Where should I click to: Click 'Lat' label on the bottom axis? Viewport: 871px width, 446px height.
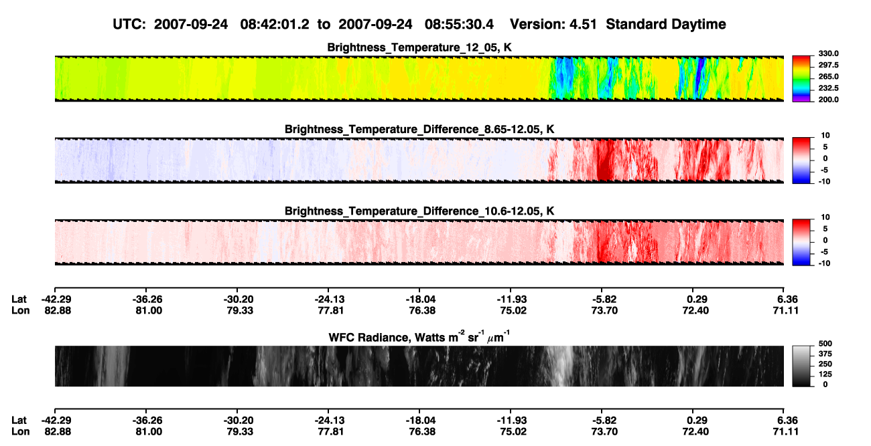tap(19, 421)
